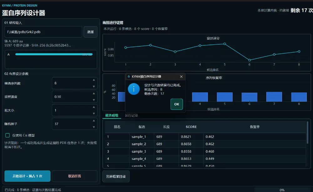
Task: Click candidate 8 bar in 序列恢复率 chart
Action: [299, 97]
